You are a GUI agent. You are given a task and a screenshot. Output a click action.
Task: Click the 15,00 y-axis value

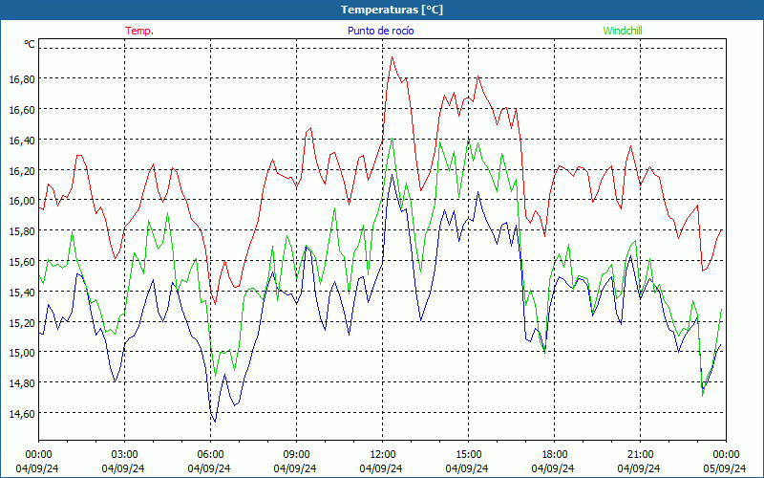pyautogui.click(x=22, y=352)
